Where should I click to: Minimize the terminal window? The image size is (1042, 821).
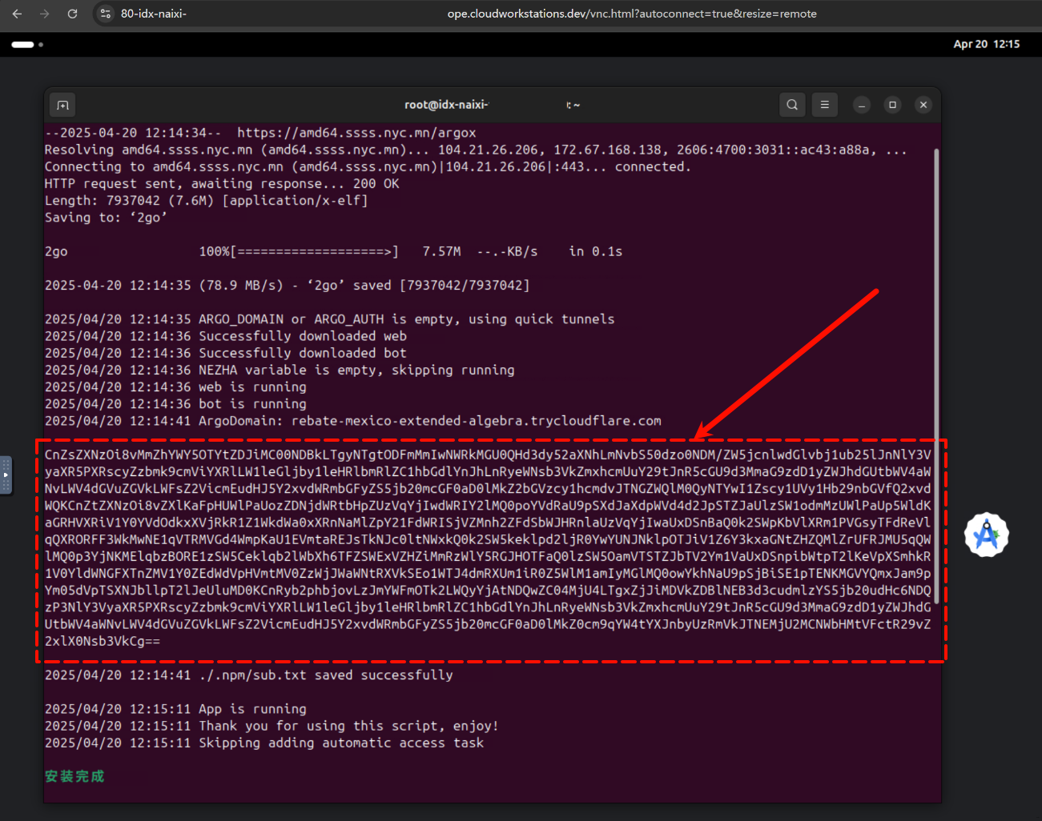point(862,105)
